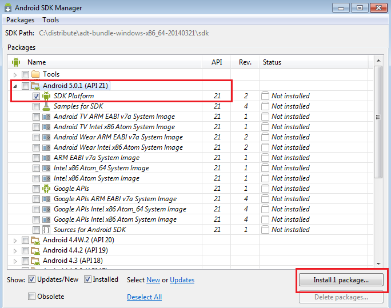Click the Android TV Intel x86 Atom image icon
Screen dimensions: 391x308
pyautogui.click(x=46, y=127)
